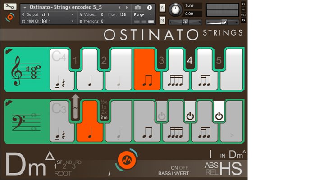Viewport: 320px width, 180px height.
Task: Click the orange waveform logo at bottom center
Action: [126, 160]
